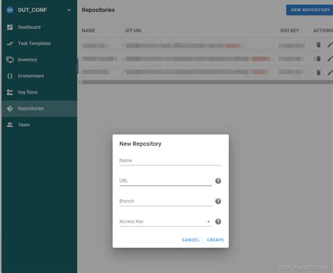Open Task Templates in the sidebar
Viewport: 333px width, 273px height.
tap(39, 44)
